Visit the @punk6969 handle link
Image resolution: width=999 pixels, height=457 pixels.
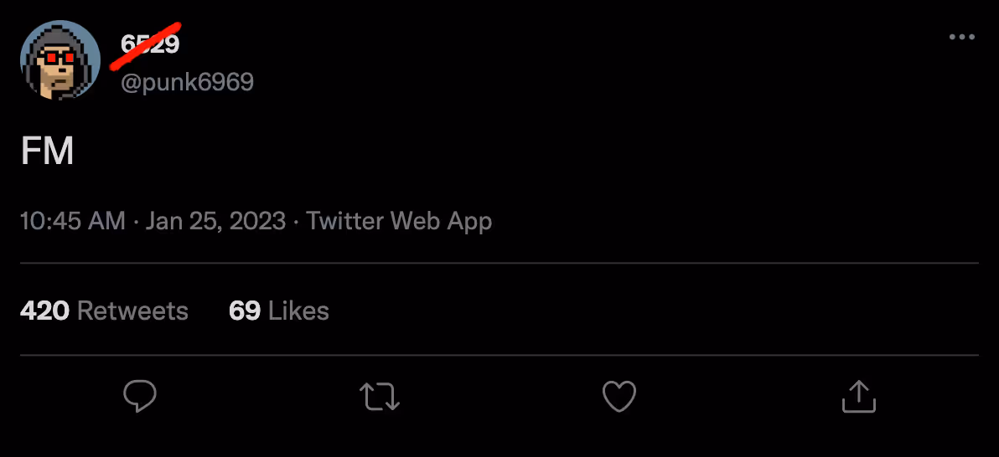187,82
